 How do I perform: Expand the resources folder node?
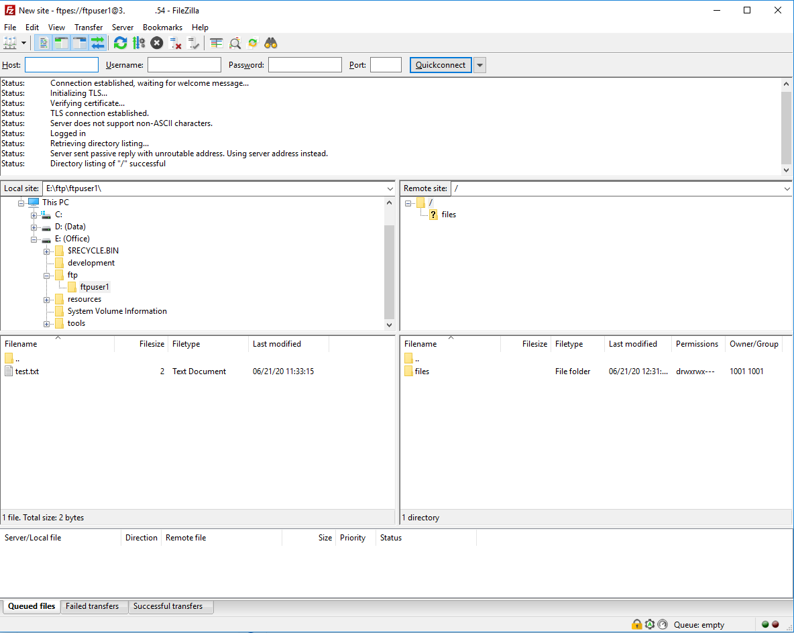point(46,300)
